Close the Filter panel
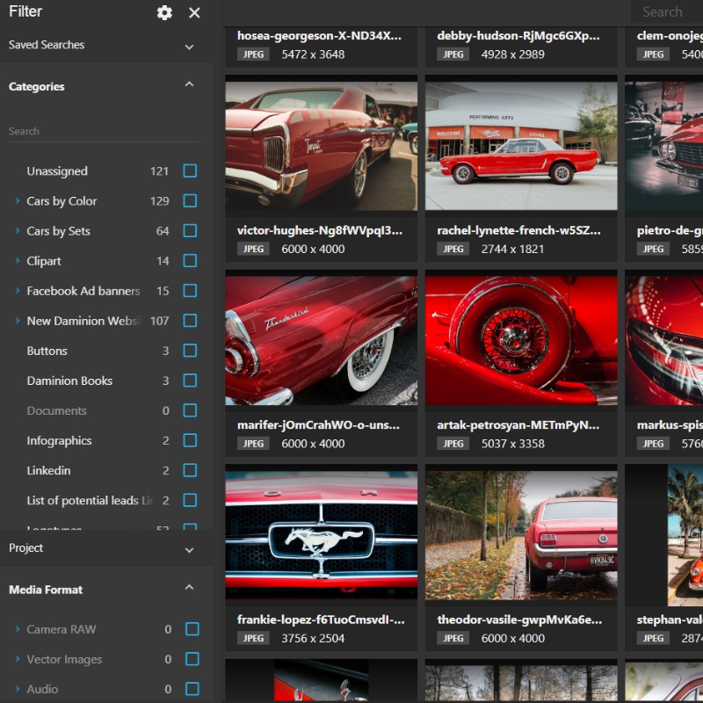 [x=193, y=12]
